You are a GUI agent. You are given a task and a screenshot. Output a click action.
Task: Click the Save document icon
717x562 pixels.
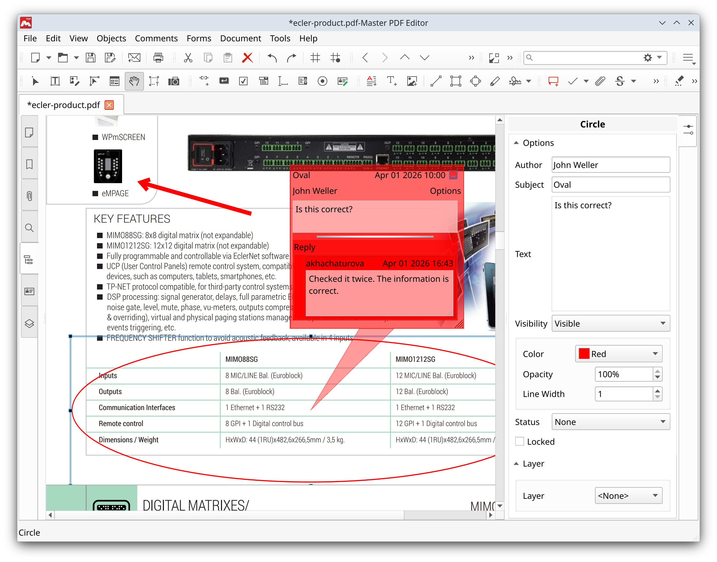[x=90, y=58]
